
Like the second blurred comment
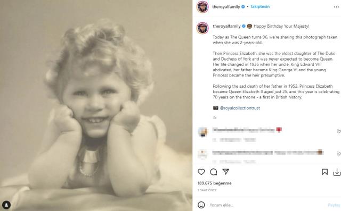pyautogui.click(x=339, y=154)
